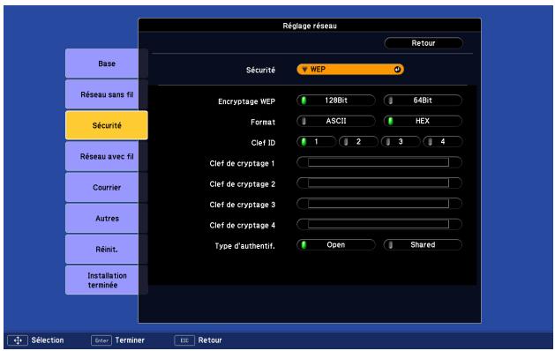Click the Clef de cryptage 4 field
555x351 pixels.
pyautogui.click(x=379, y=224)
